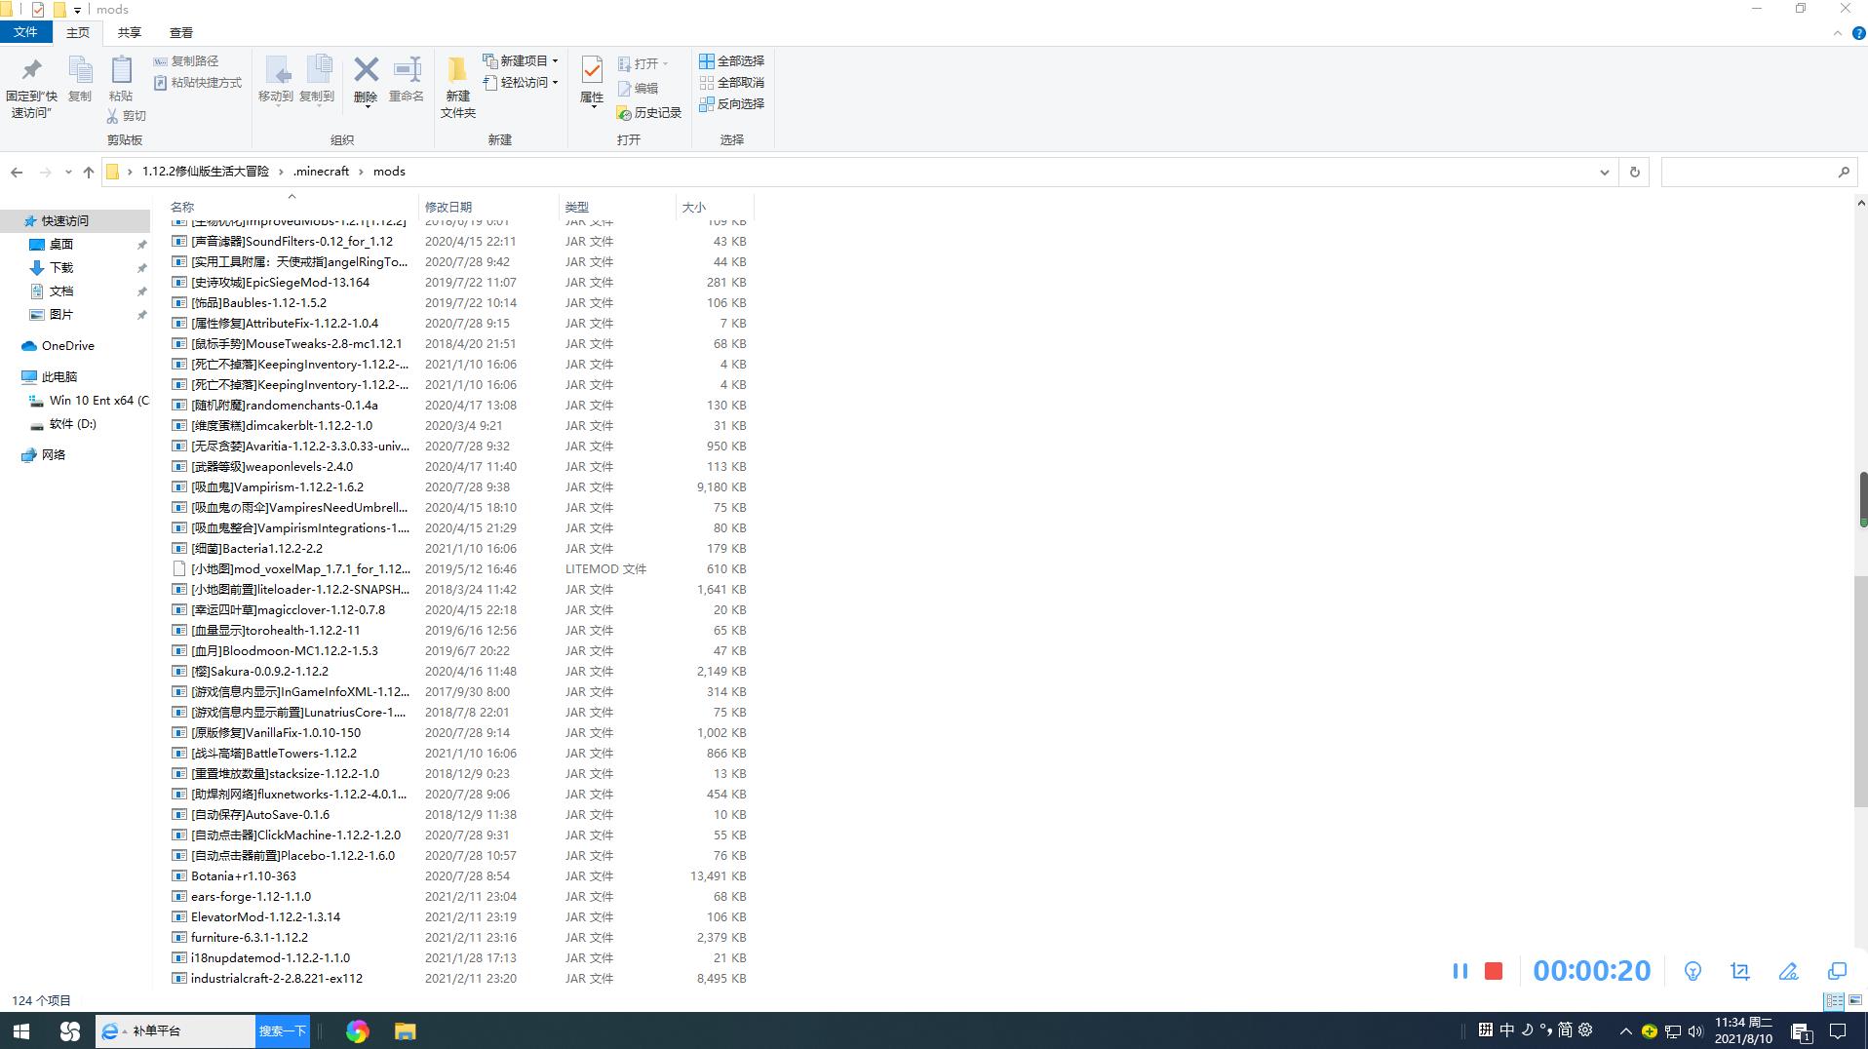Screen dimensions: 1868x1049
Task: Open the New item dropdown
Action: pyautogui.click(x=521, y=60)
